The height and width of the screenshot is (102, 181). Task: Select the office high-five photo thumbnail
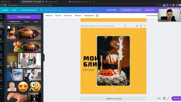coord(29,60)
